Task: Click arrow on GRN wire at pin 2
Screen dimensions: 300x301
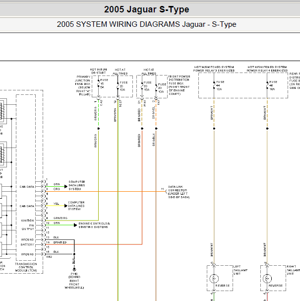Action: tap(66, 186)
